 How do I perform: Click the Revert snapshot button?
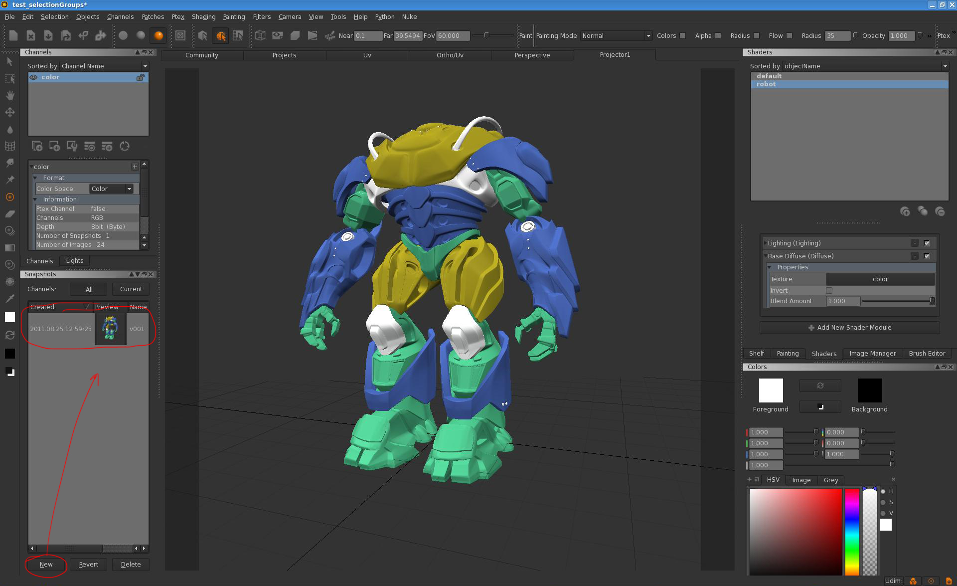pyautogui.click(x=88, y=564)
